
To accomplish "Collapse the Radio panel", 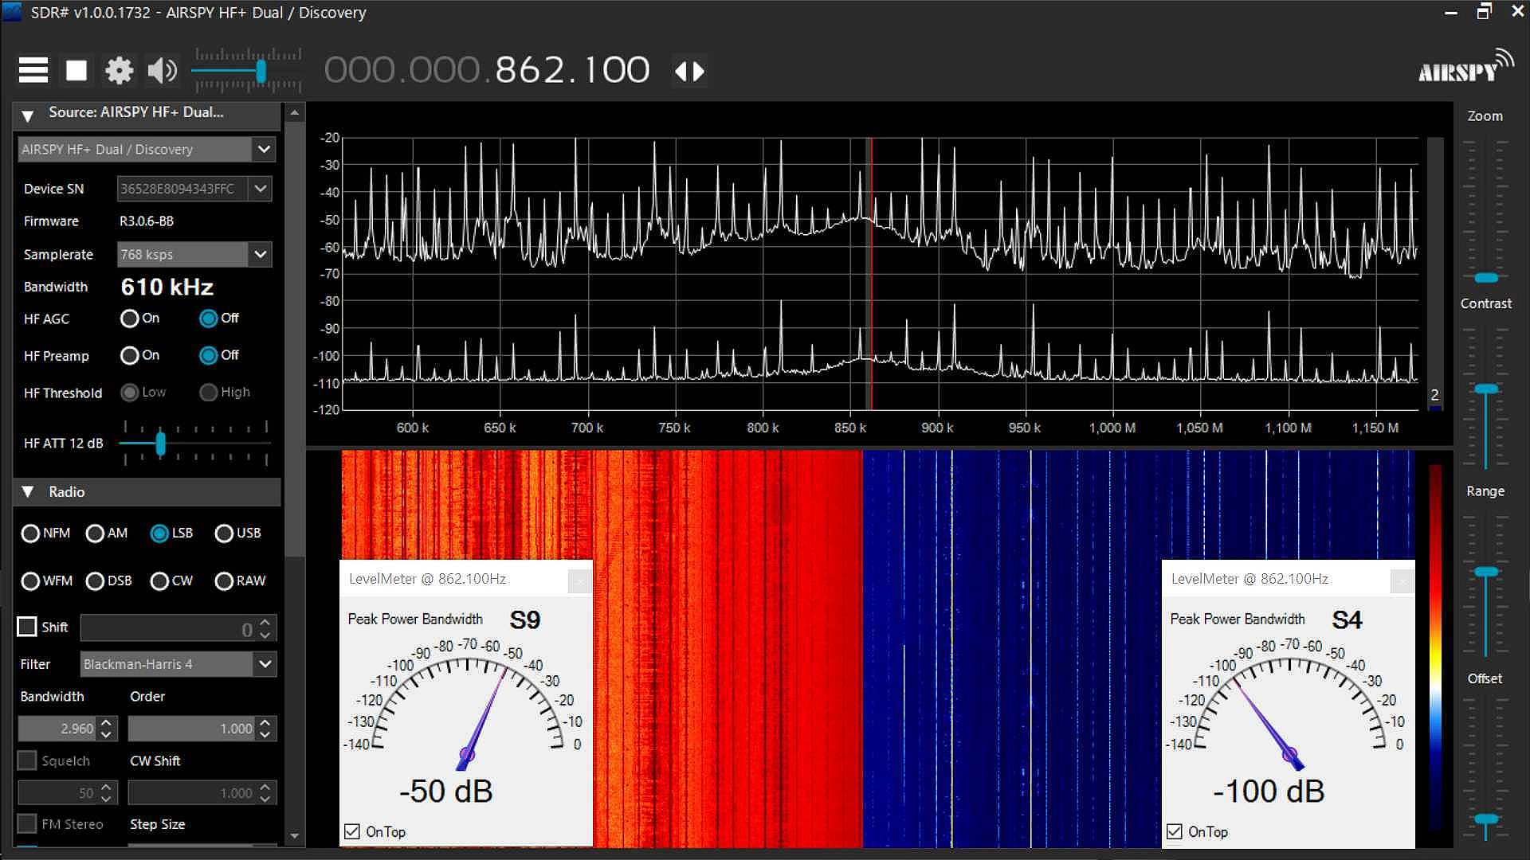I will (x=28, y=492).
